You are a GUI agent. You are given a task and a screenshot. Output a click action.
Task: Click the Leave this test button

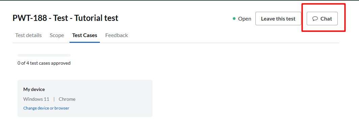click(x=278, y=19)
